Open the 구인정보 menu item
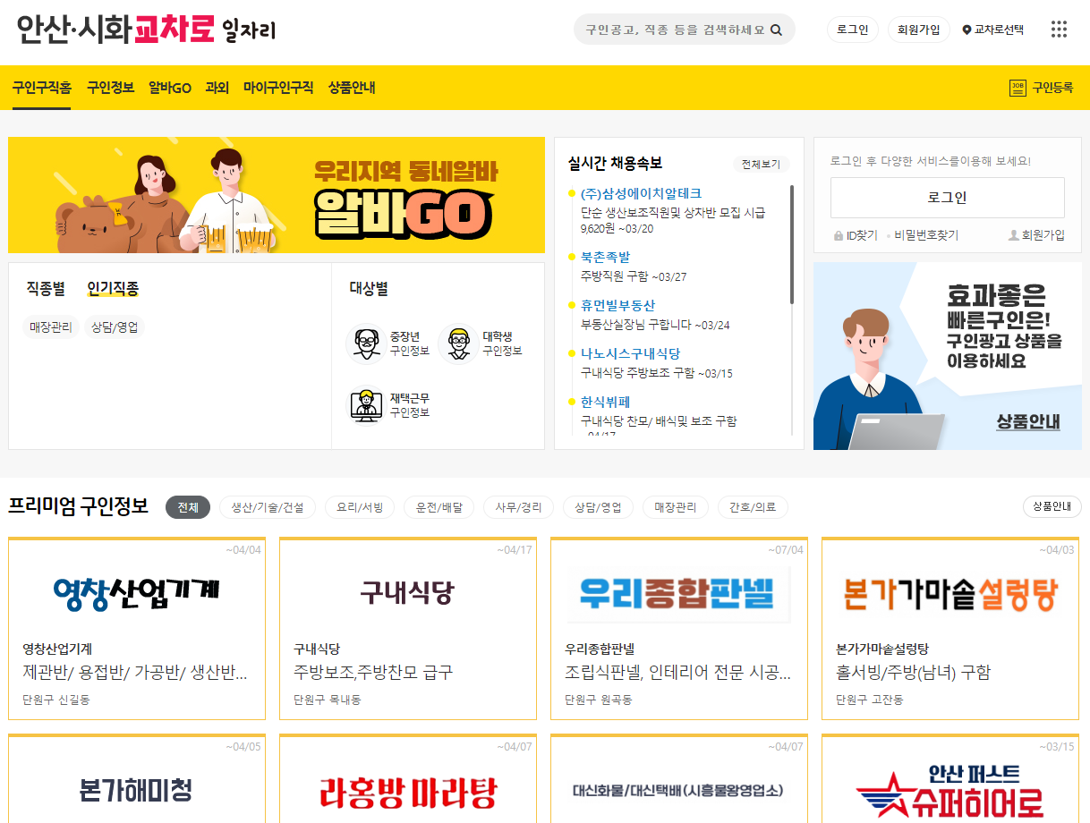Screen dimensions: 1090x823 pyautogui.click(x=110, y=88)
